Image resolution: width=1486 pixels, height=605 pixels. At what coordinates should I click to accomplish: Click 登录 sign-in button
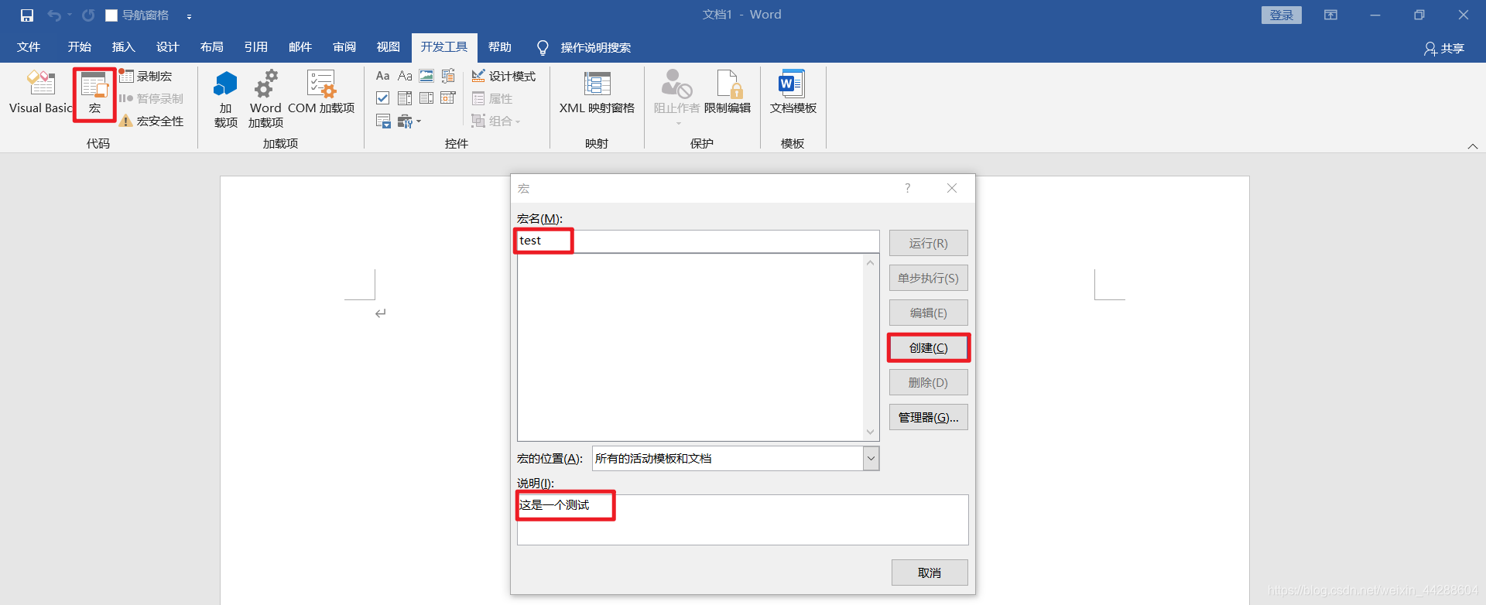click(x=1282, y=15)
